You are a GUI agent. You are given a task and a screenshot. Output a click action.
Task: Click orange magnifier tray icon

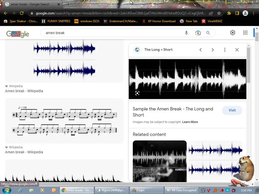click(x=215, y=190)
